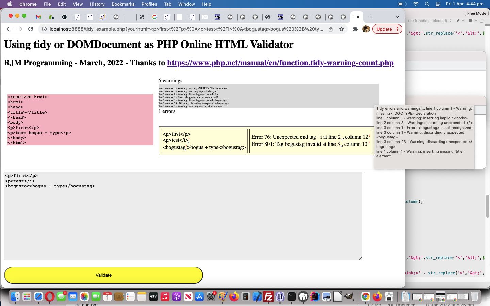The width and height of the screenshot is (490, 306).
Task: Click the Extensions puzzle icon in Chrome toolbar
Action: click(x=355, y=29)
